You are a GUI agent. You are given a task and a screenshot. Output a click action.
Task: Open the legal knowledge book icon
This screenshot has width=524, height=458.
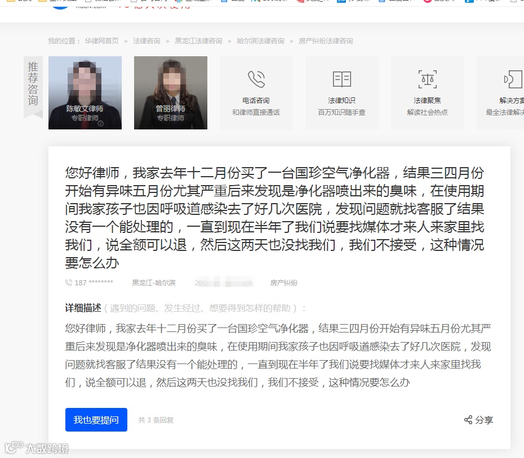coord(342,79)
